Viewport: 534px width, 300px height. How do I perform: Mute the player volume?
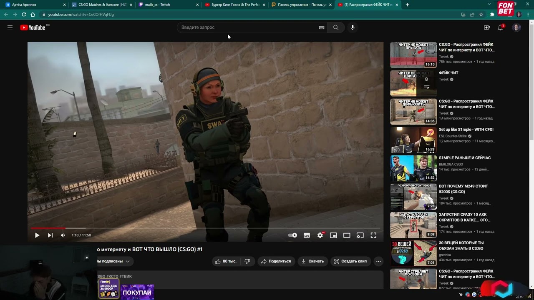click(x=63, y=235)
